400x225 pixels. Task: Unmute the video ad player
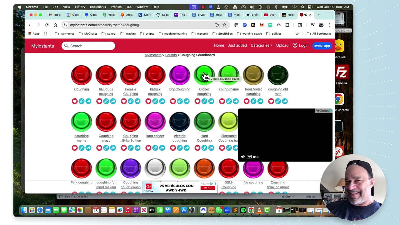tap(243, 157)
